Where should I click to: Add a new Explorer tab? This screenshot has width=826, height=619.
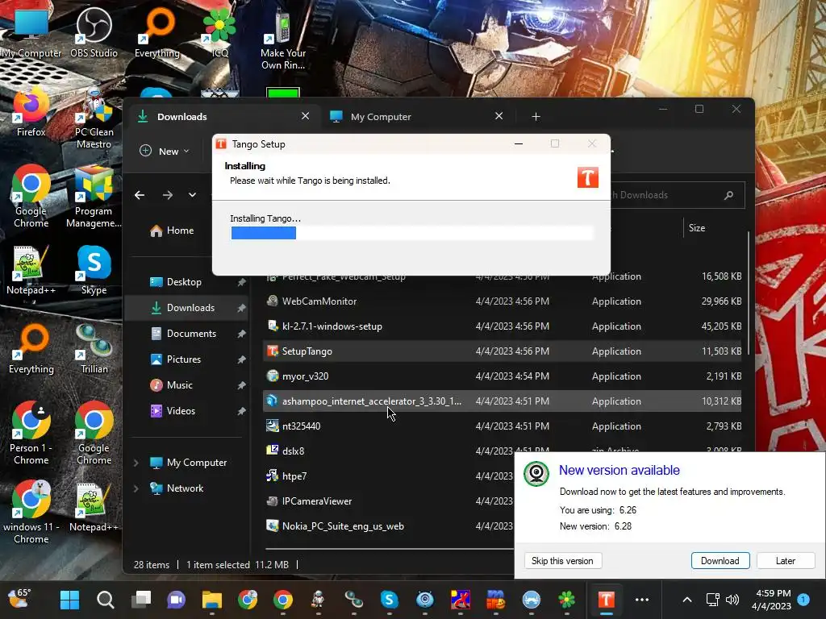click(x=536, y=116)
